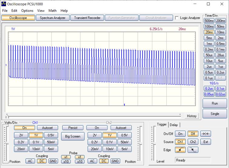Click the Single capture button

coord(215,114)
